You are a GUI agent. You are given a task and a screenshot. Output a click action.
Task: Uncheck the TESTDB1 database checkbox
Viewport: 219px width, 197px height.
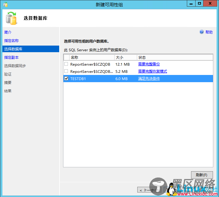[x=66, y=79]
